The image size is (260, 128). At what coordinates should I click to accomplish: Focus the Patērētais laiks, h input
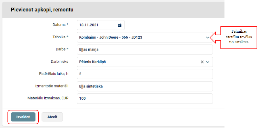click(x=145, y=74)
